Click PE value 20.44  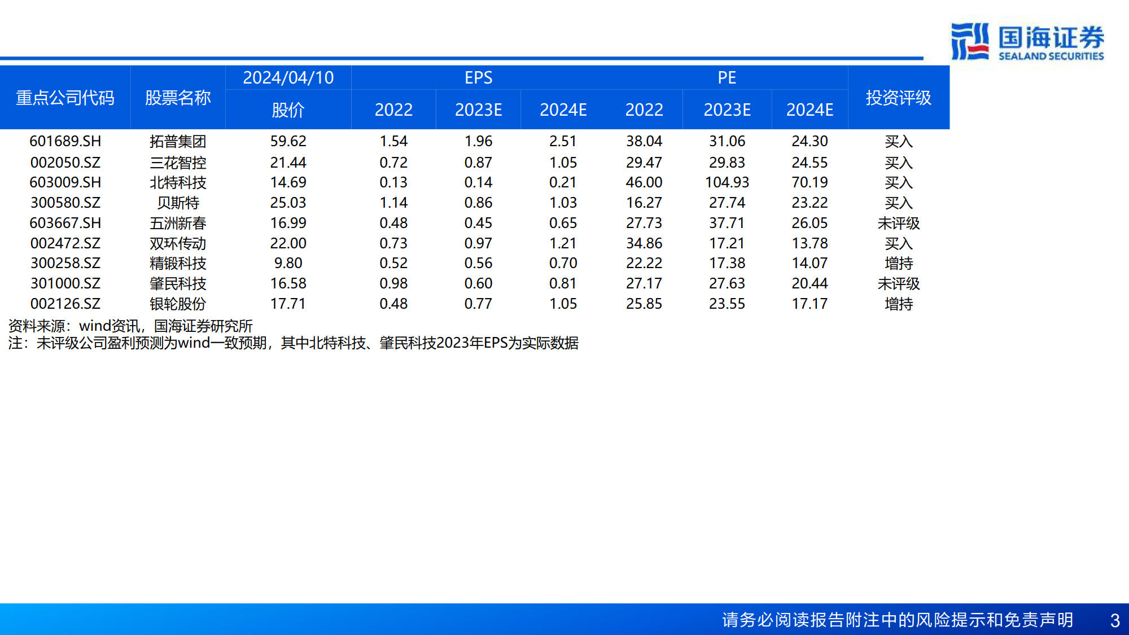pyautogui.click(x=809, y=283)
